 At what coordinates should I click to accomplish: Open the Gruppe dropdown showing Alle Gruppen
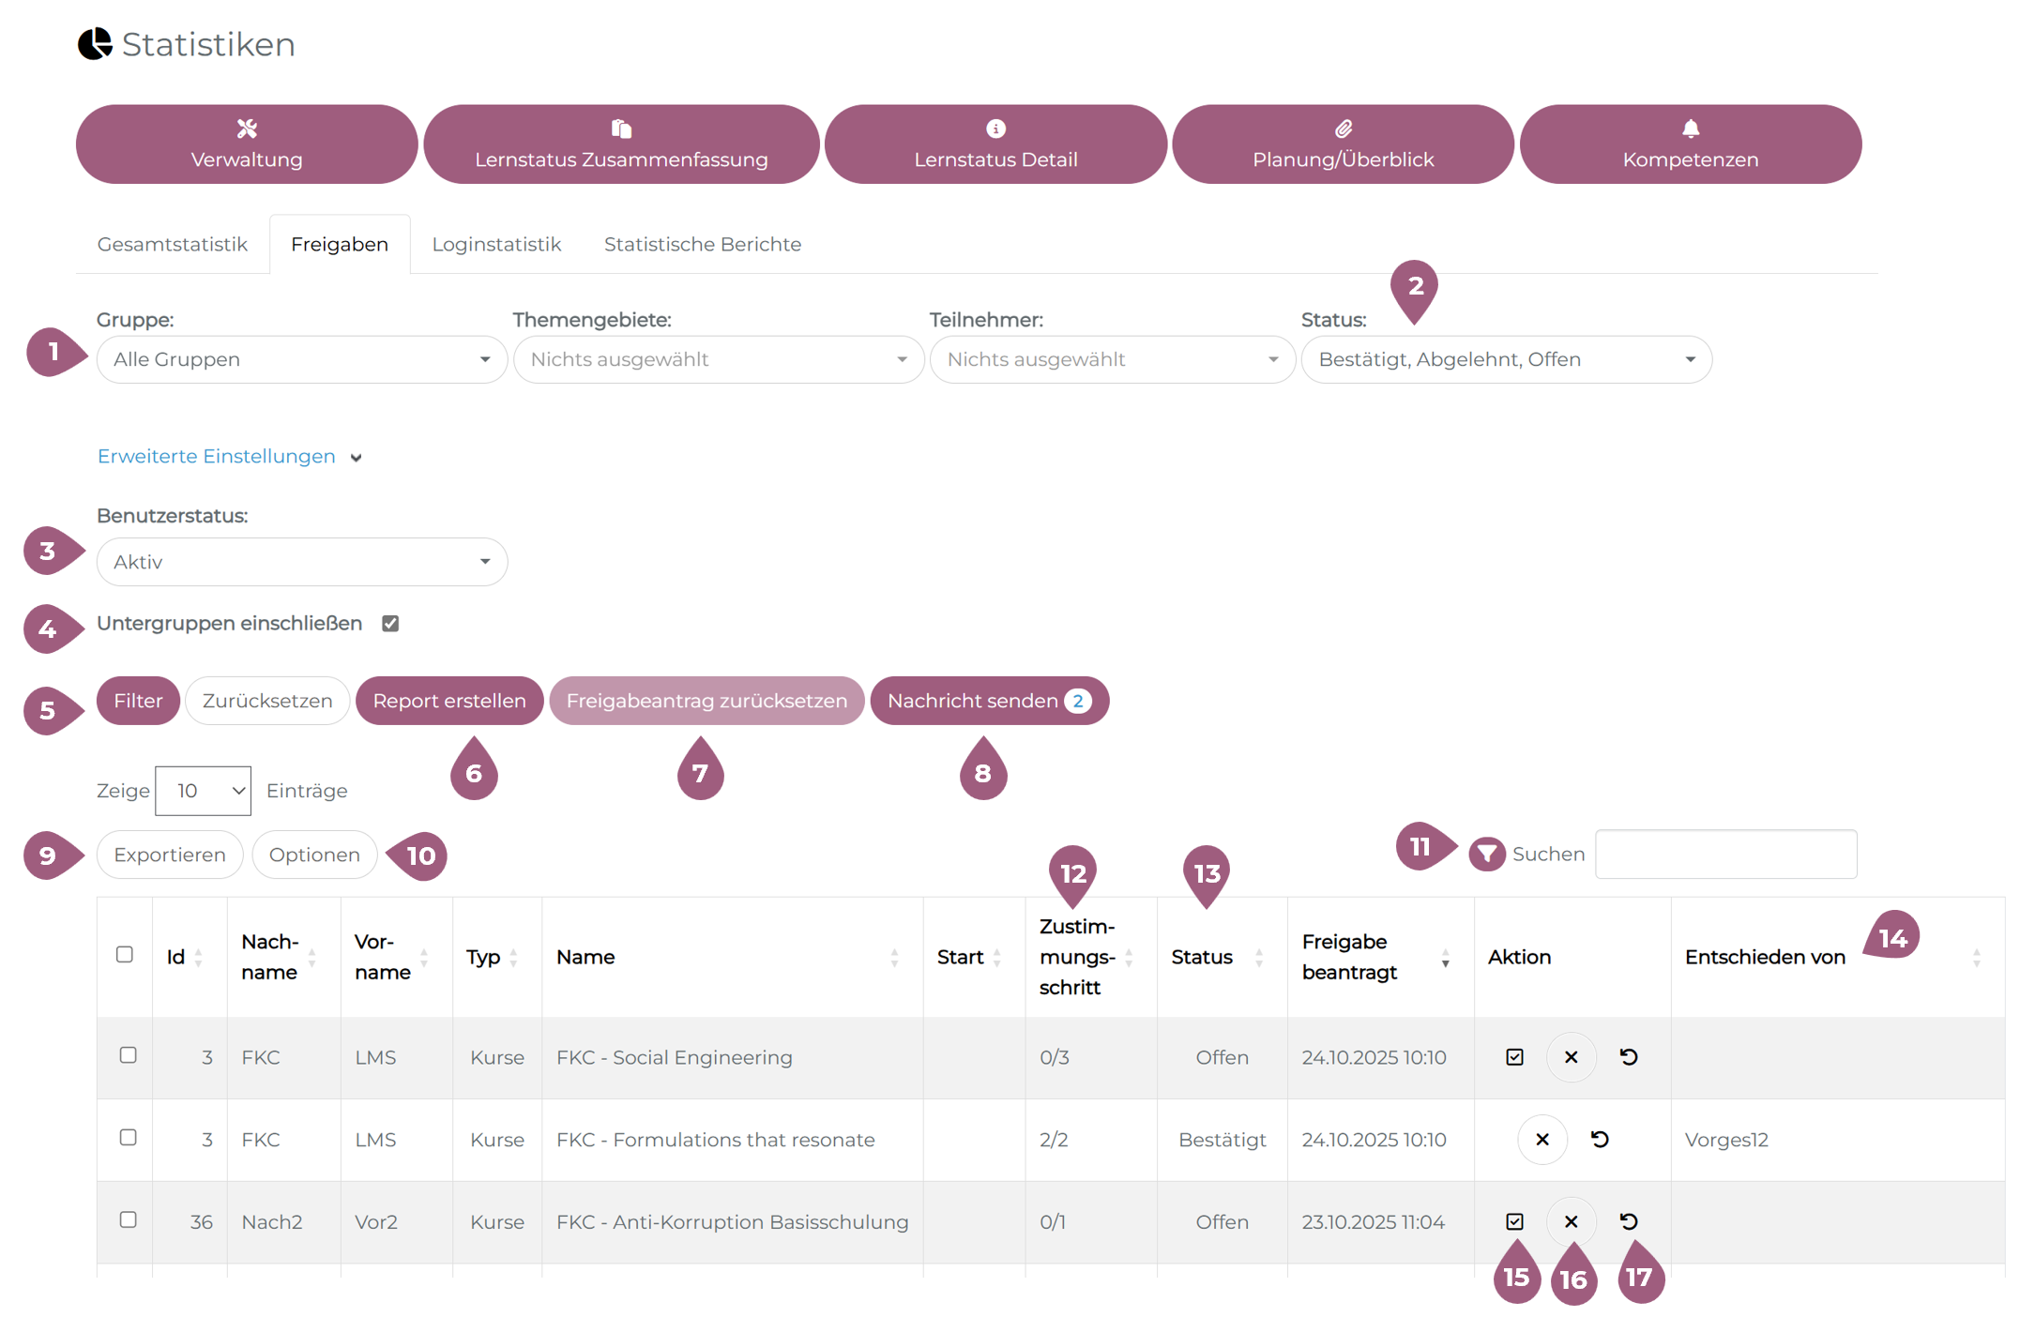click(301, 359)
